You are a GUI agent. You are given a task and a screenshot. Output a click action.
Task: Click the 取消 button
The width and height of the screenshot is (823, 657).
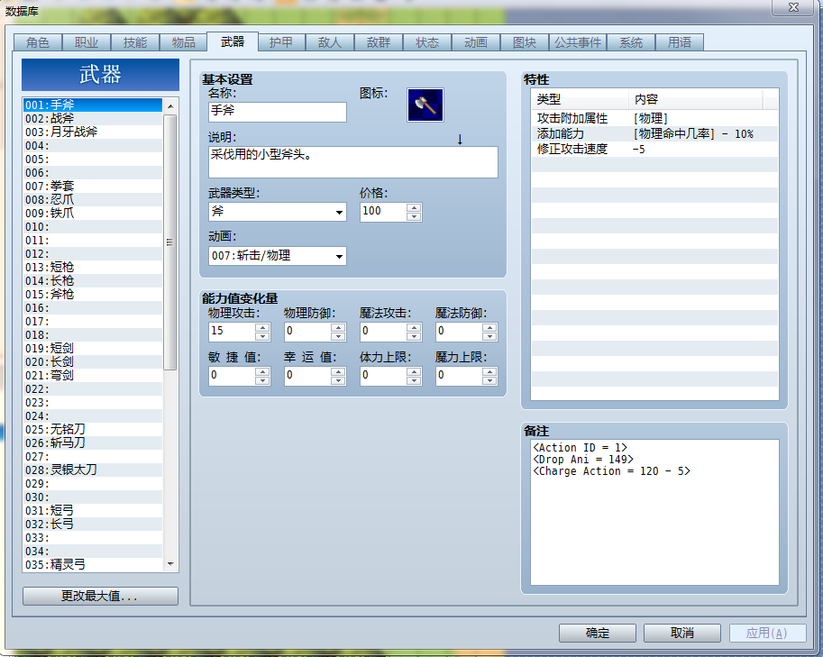(682, 633)
